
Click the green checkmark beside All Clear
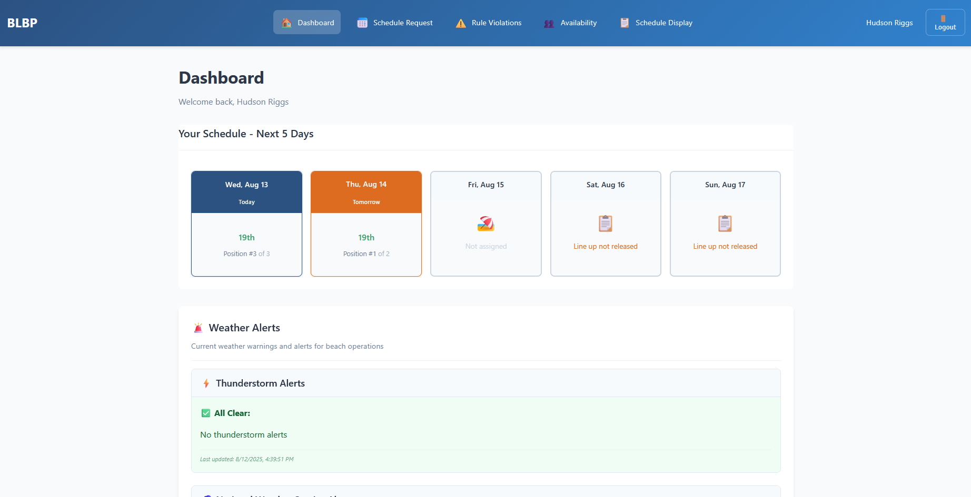(205, 413)
